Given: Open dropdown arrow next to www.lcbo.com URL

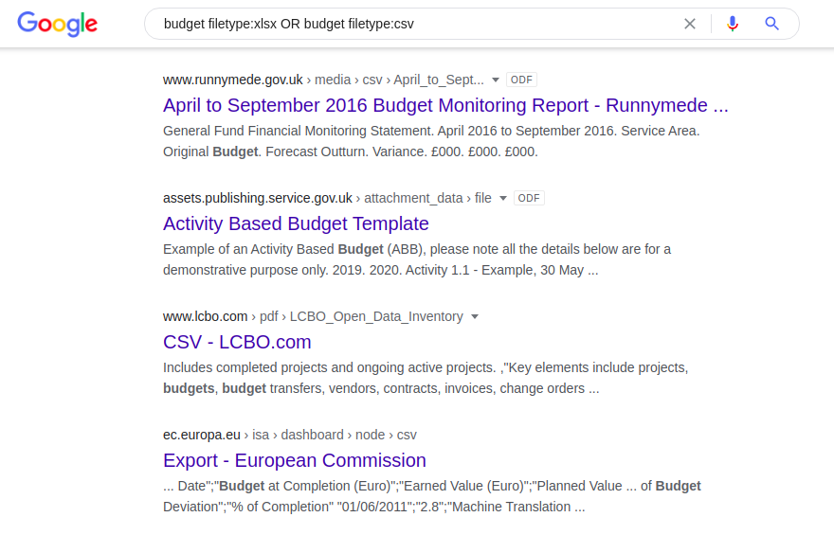Looking at the screenshot, I should pos(475,317).
